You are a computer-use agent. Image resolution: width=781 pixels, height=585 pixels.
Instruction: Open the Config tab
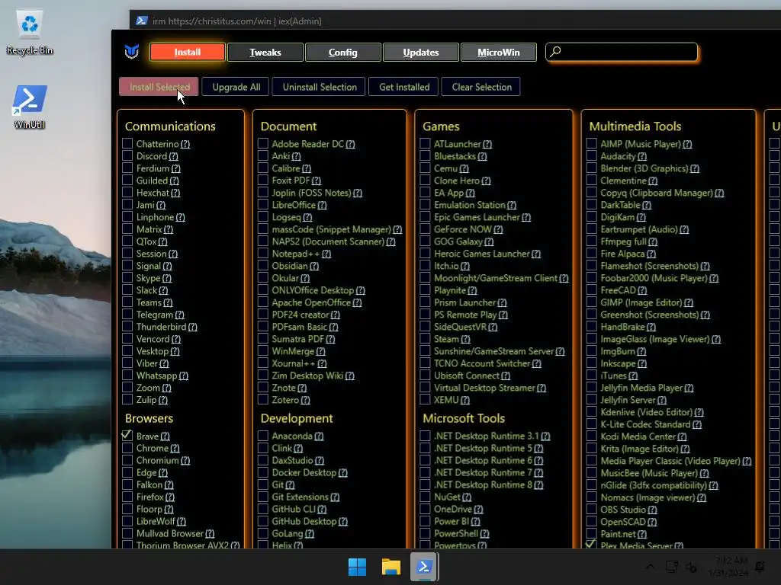click(342, 52)
